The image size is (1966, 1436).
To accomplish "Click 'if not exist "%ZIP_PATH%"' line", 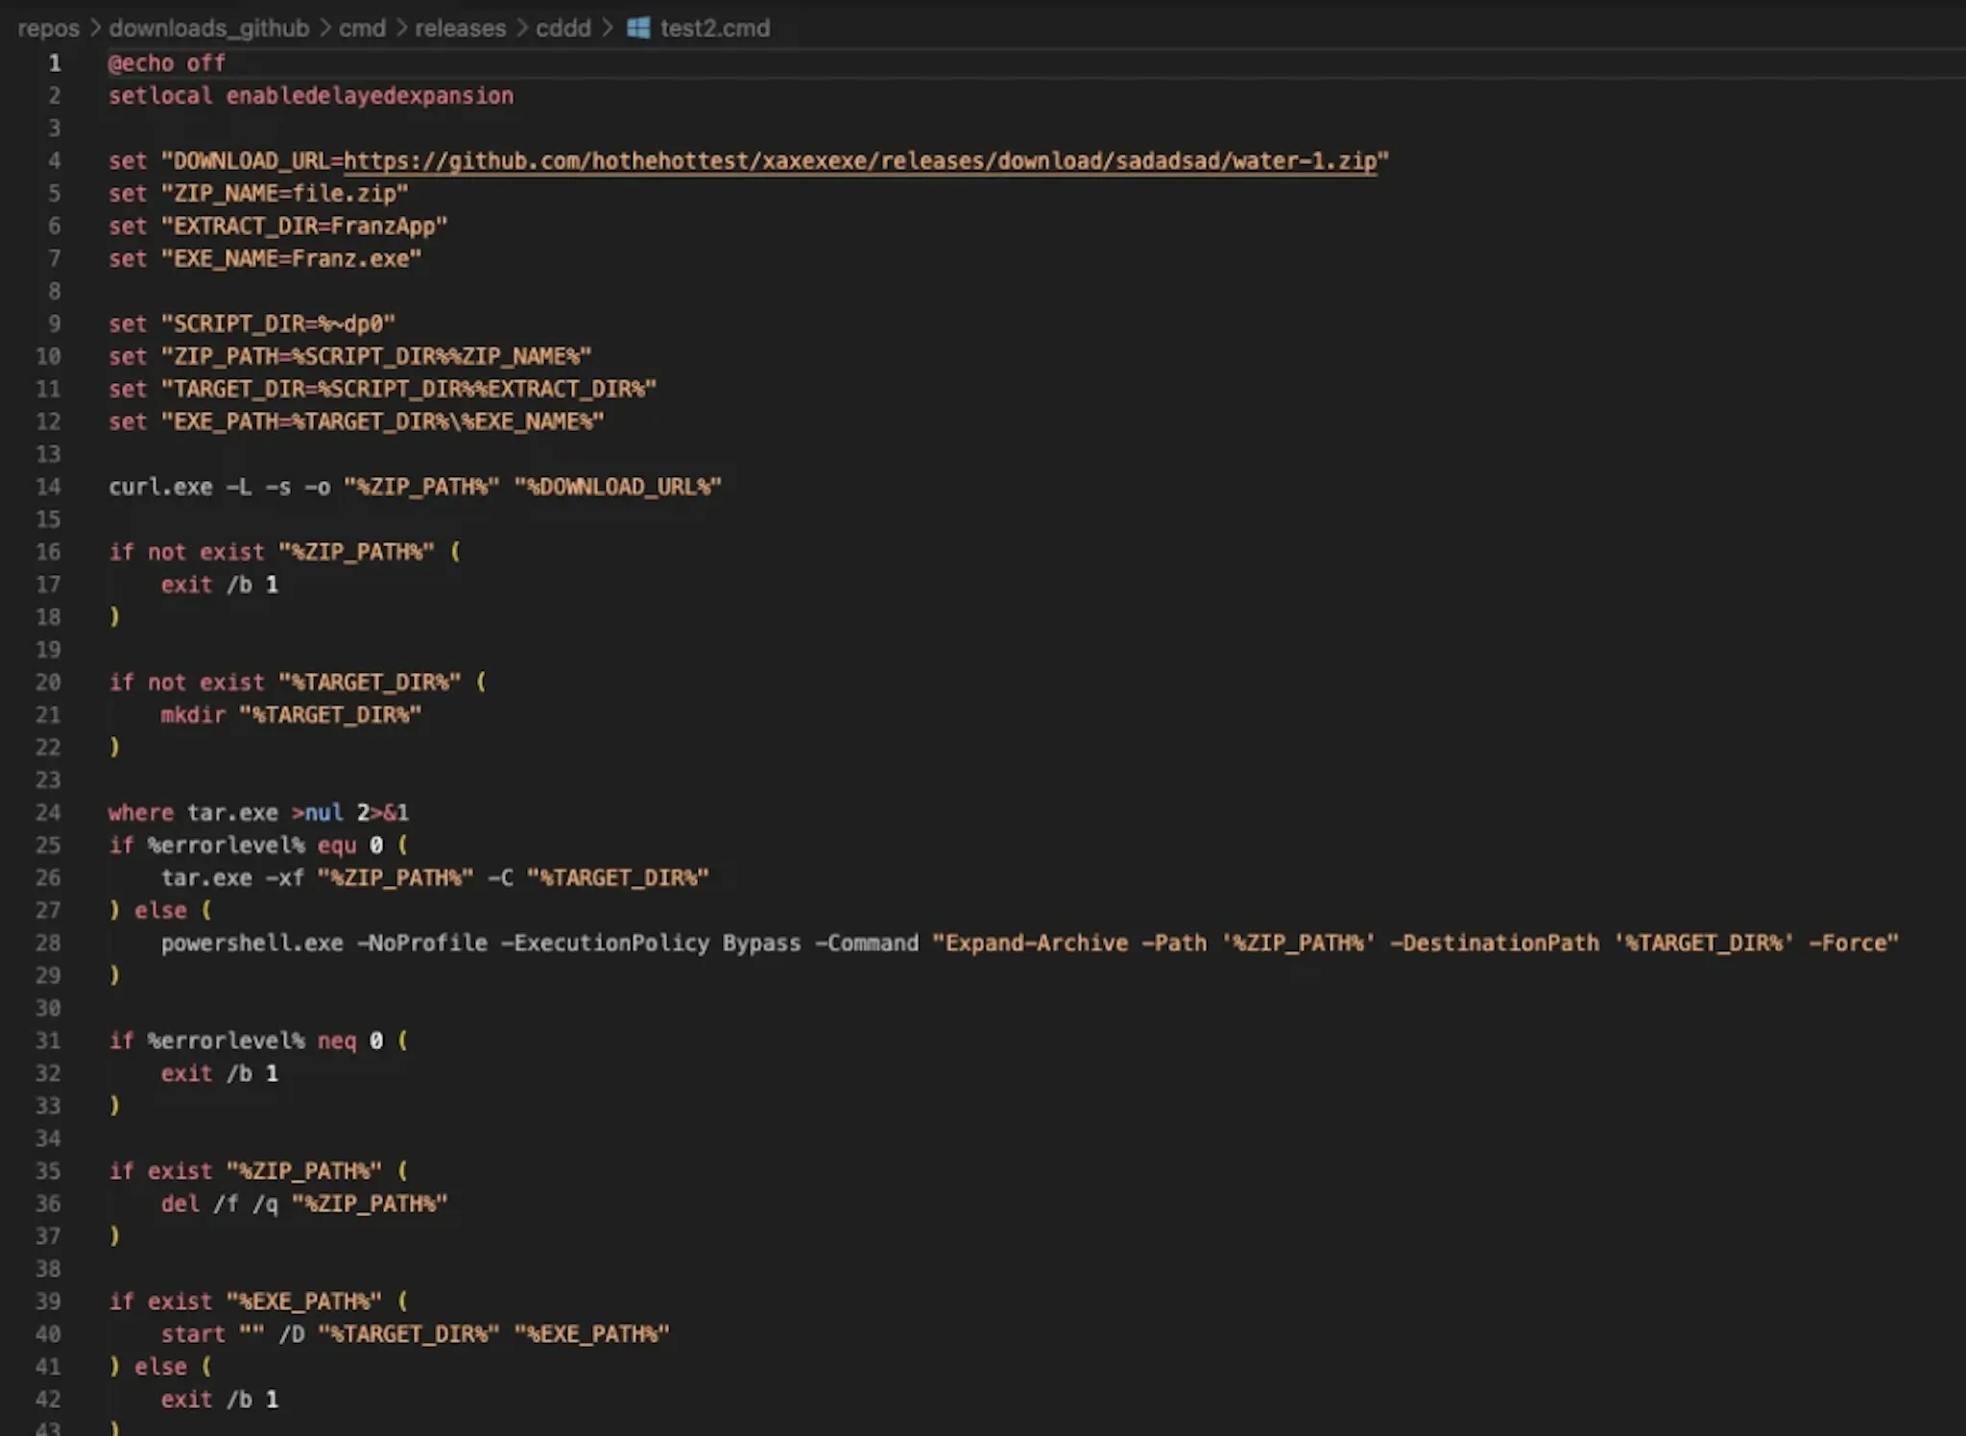I will click(284, 552).
